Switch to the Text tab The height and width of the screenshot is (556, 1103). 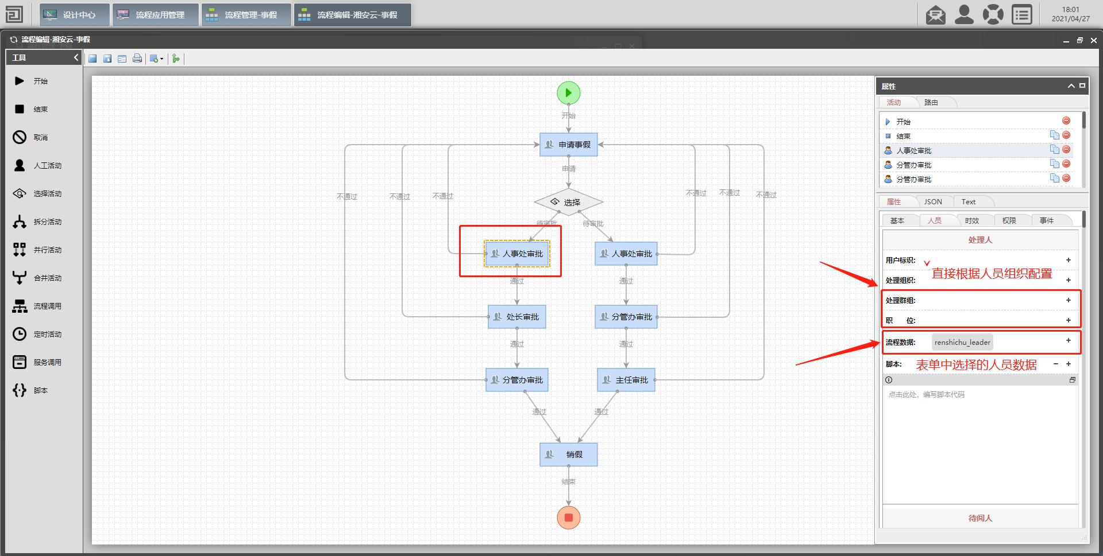(x=969, y=201)
